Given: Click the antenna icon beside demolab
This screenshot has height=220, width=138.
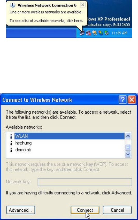Looking at the screenshot, I should (x=11, y=150).
